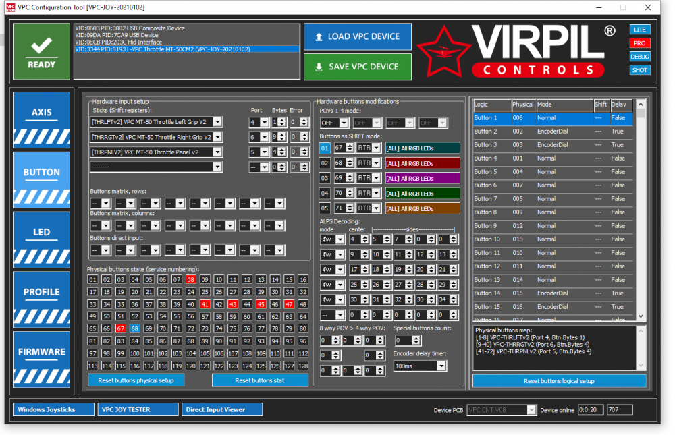Select blue physical button 68 indicator
This screenshot has height=435, width=675.
tap(135, 328)
